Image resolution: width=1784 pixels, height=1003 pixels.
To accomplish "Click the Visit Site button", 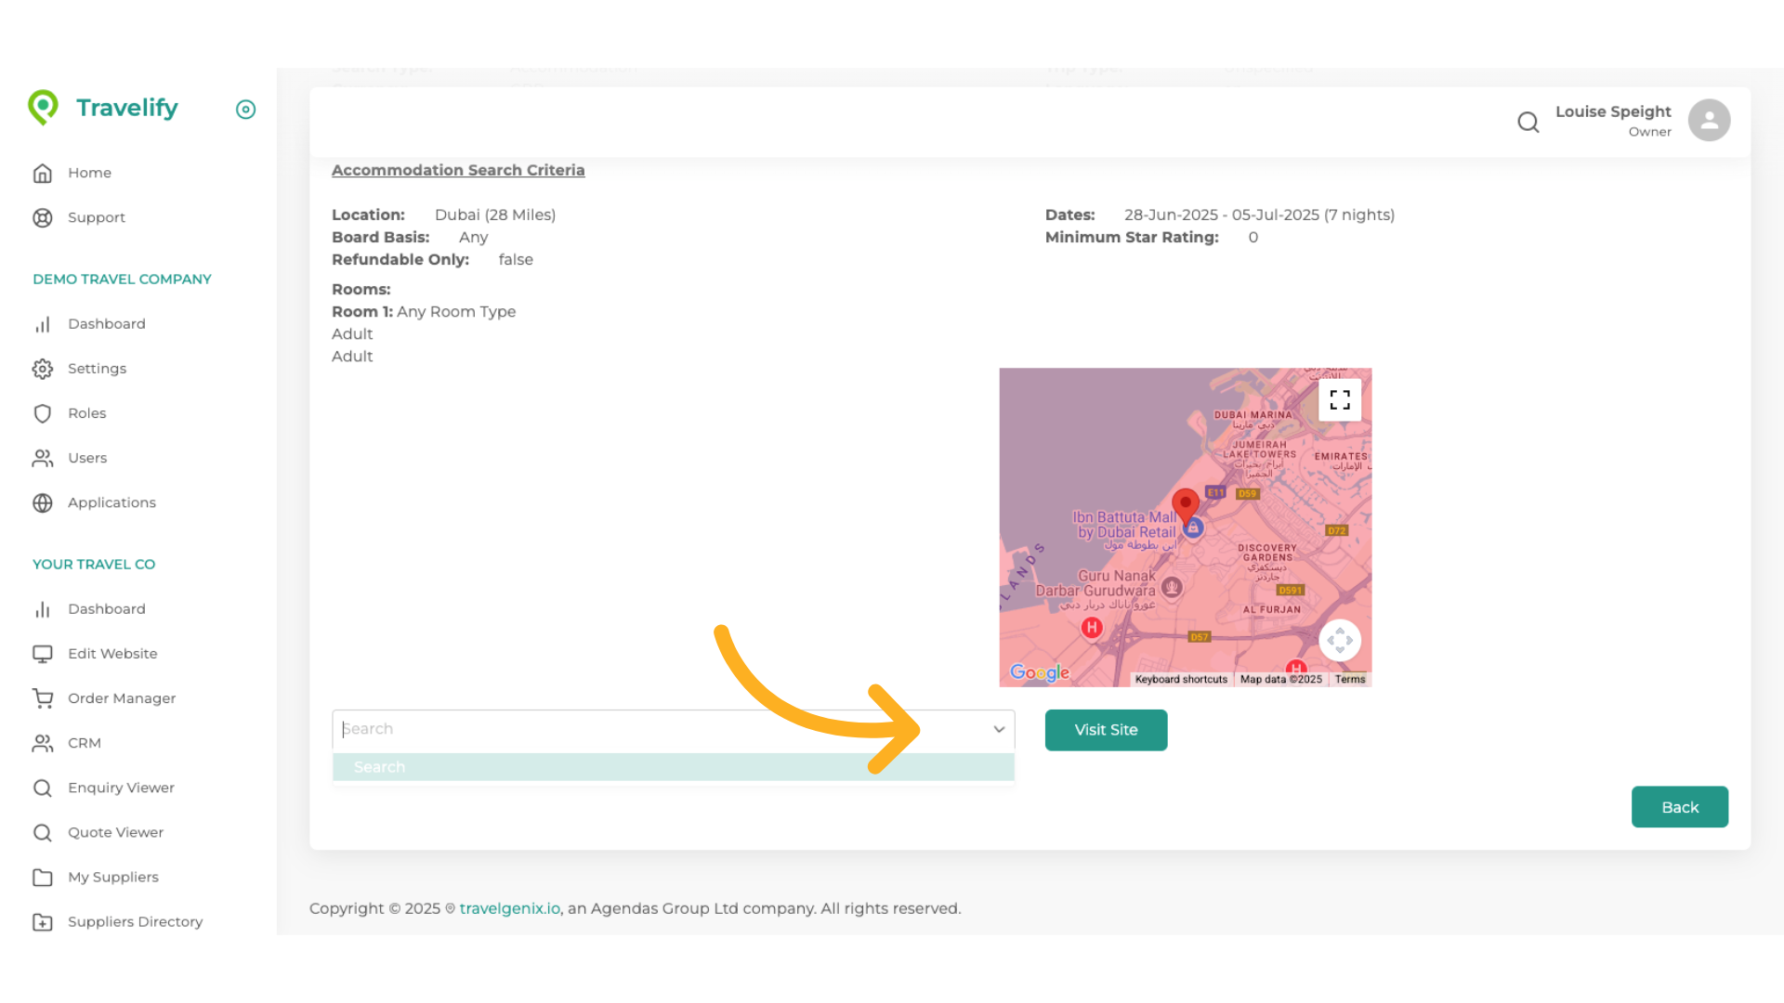I will [1105, 730].
